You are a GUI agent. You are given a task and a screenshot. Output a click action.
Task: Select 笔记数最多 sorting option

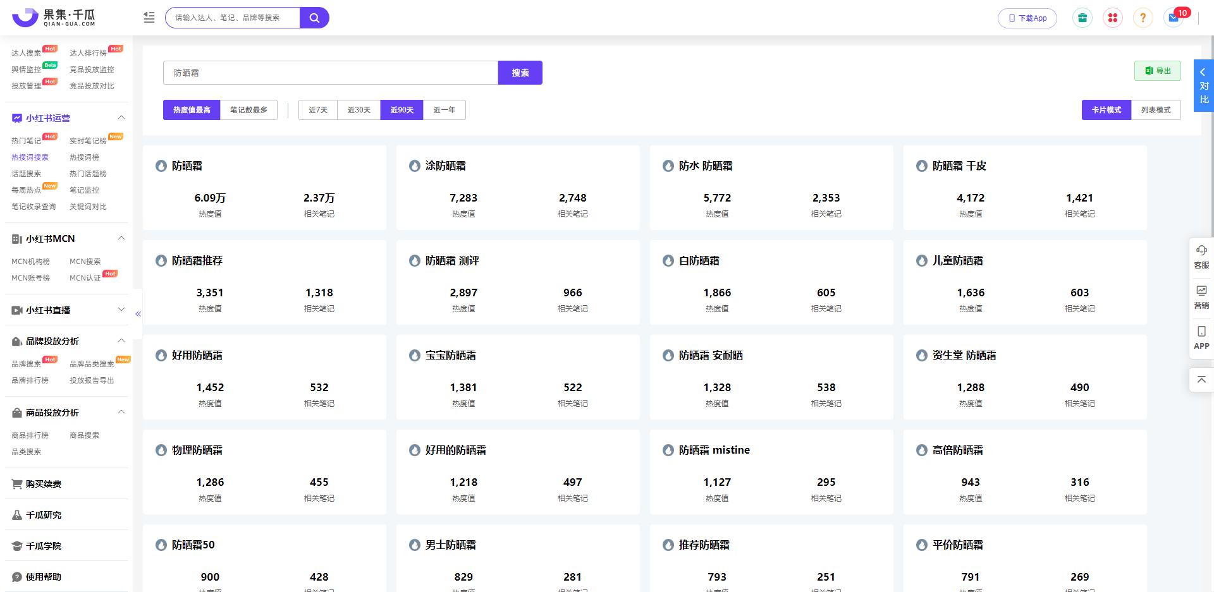[248, 110]
